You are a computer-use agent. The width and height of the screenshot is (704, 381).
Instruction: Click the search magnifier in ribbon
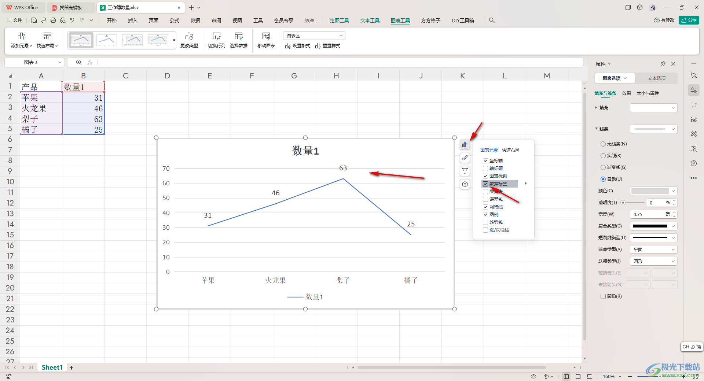pyautogui.click(x=492, y=21)
